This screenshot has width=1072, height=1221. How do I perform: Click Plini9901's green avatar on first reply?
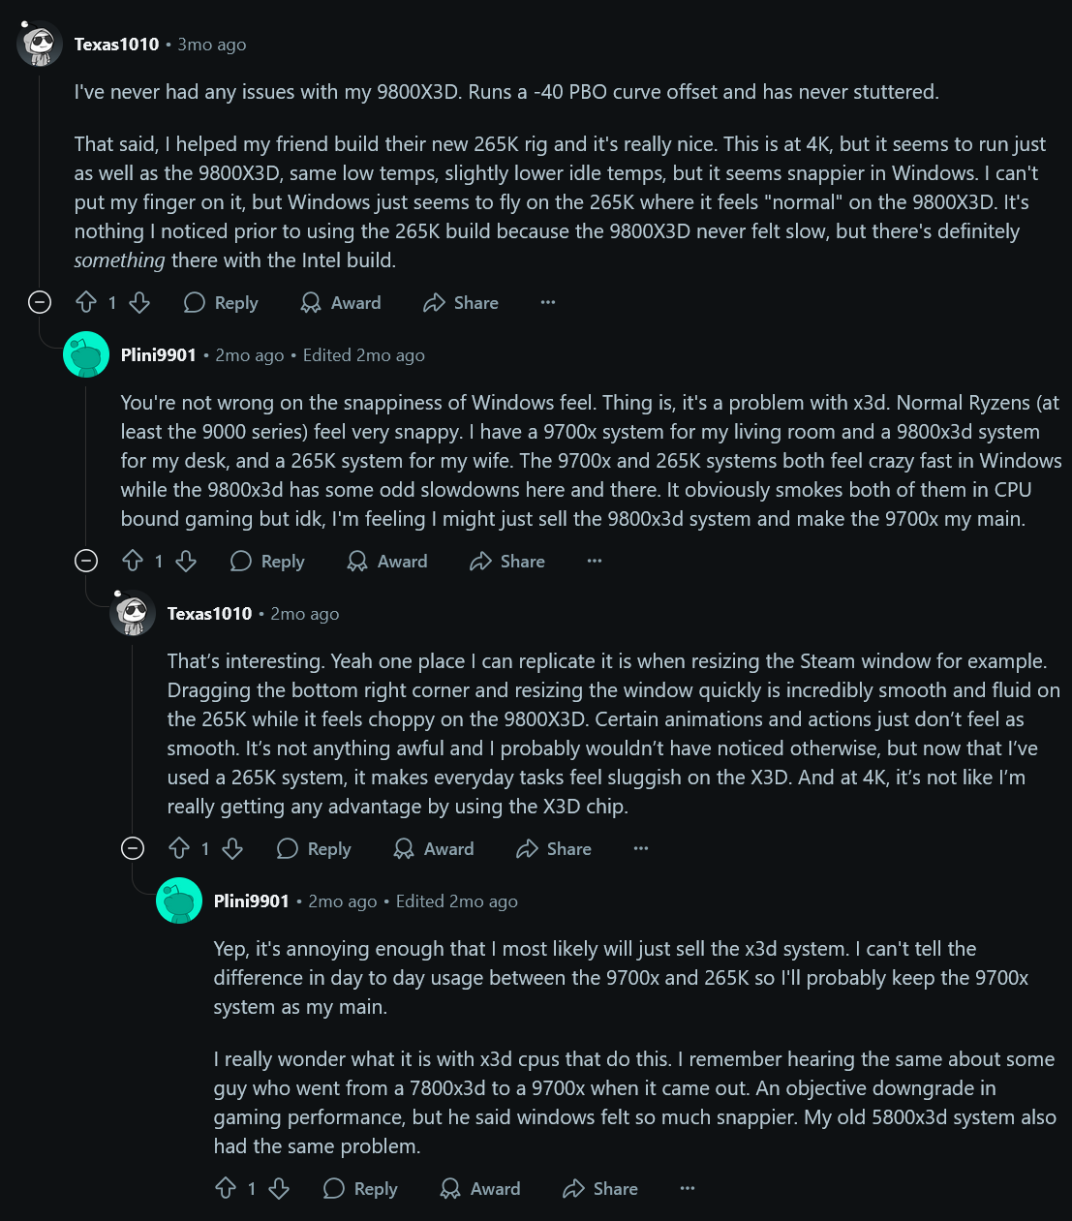point(86,354)
